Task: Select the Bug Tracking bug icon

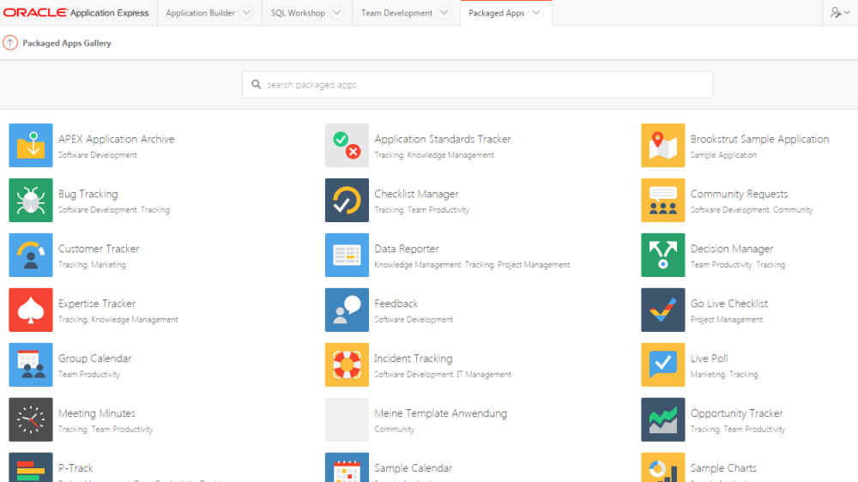Action: 31,200
